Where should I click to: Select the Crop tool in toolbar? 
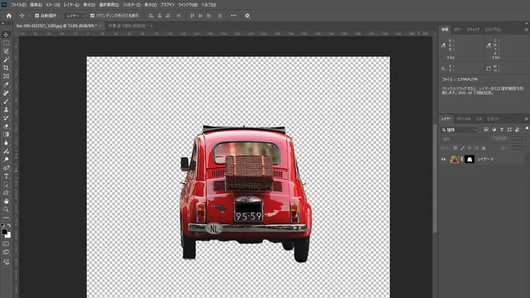coord(6,68)
